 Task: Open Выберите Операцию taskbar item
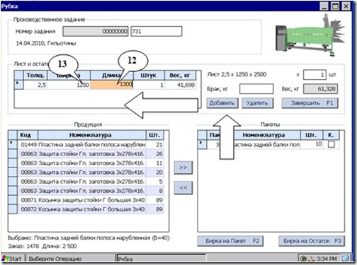[70, 259]
